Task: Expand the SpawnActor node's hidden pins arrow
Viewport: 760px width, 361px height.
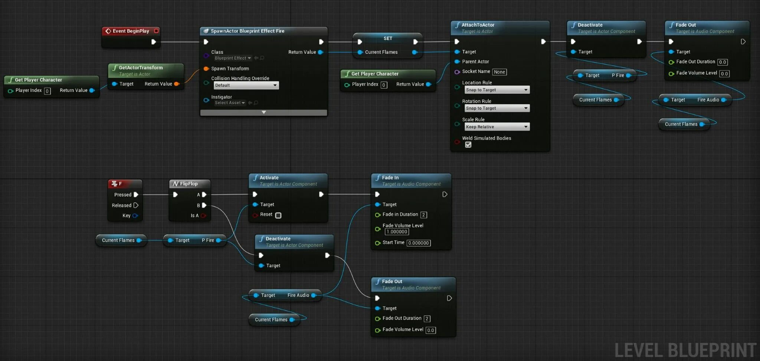Action: [x=263, y=112]
